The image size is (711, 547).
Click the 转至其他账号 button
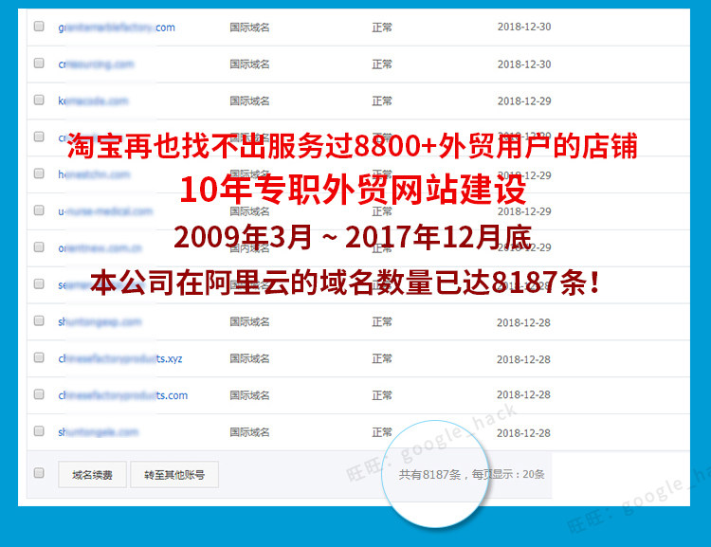coord(174,474)
